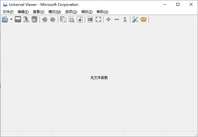Open the 帮助(H) menu
The height and width of the screenshot is (137, 198).
(x=102, y=12)
